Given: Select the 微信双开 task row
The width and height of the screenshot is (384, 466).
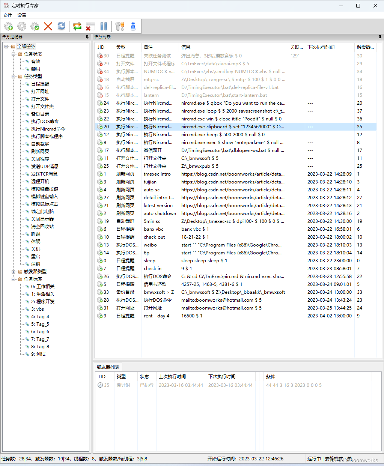Looking at the screenshot, I should tap(236, 150).
